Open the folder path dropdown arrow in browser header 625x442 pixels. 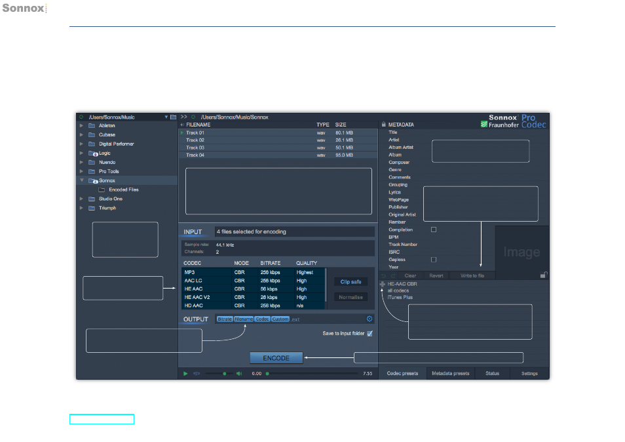point(166,117)
